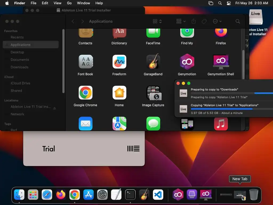Open the Ableton Live 11 desktop disk icon
This screenshot has width=273, height=205.
coord(256,17)
